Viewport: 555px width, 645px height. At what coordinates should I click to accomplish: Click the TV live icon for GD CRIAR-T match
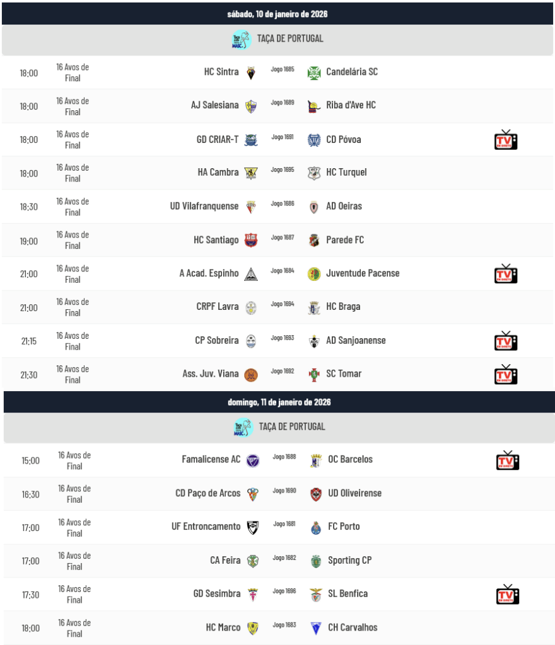point(505,140)
